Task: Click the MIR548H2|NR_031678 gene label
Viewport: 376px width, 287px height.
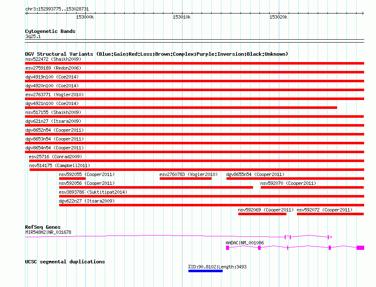Action: (x=48, y=232)
